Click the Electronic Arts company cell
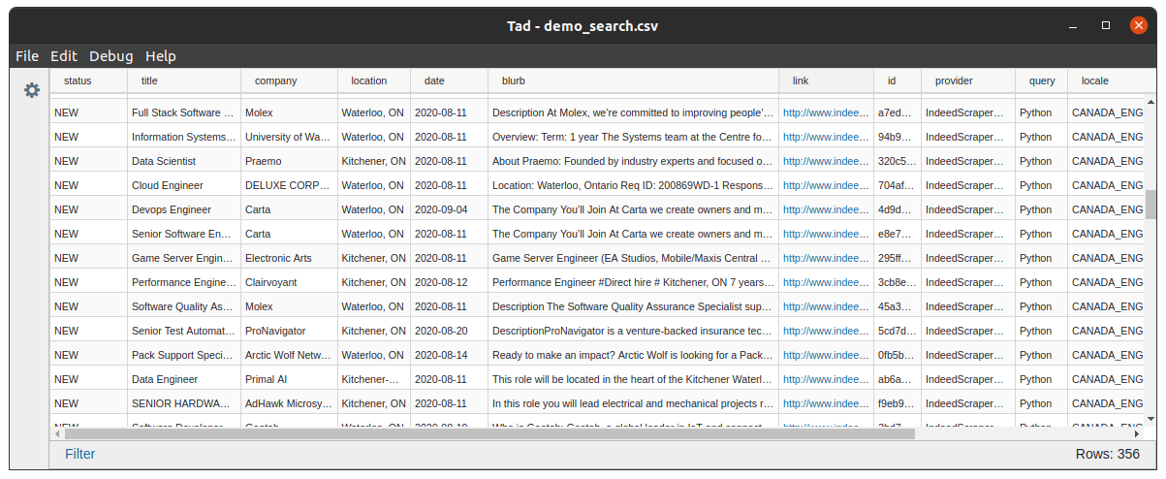 click(x=289, y=258)
